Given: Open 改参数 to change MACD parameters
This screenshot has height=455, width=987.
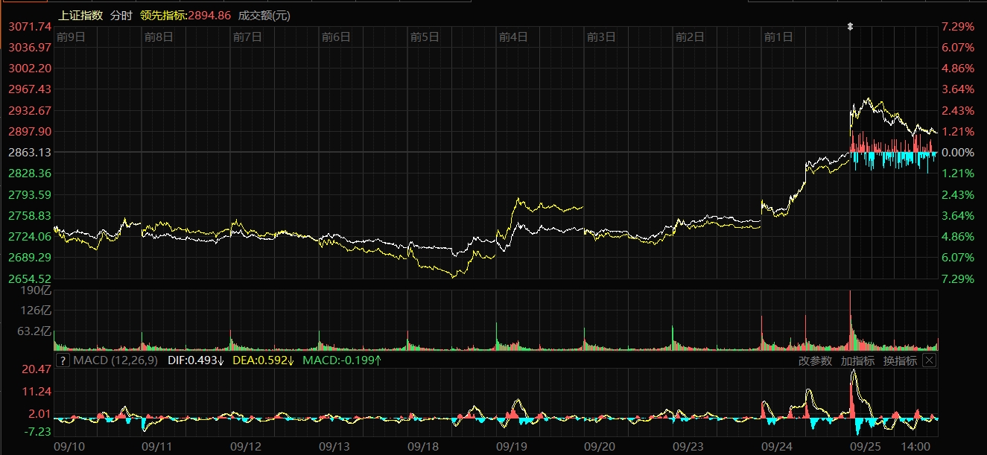Looking at the screenshot, I should [815, 361].
